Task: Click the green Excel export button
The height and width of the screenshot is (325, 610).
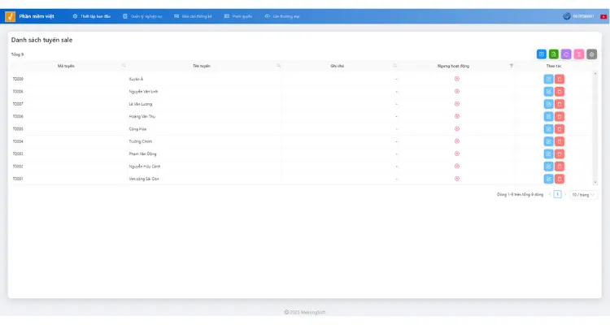Action: click(554, 54)
